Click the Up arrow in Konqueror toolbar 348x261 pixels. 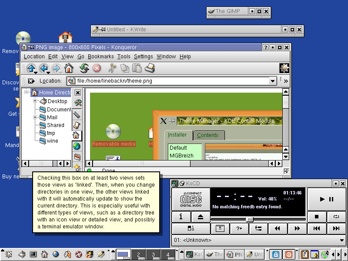tap(31, 68)
